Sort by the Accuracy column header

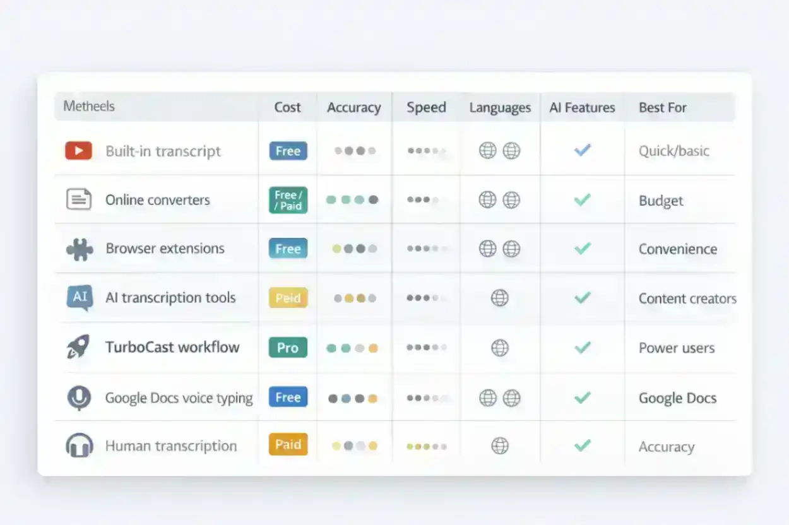(353, 107)
